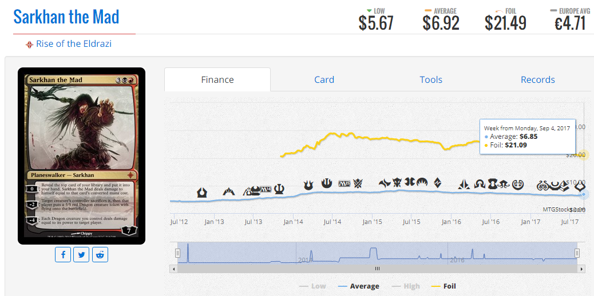This screenshot has width=594, height=296.
Task: Click the Aether Revolt set symbol
Action: point(542,186)
